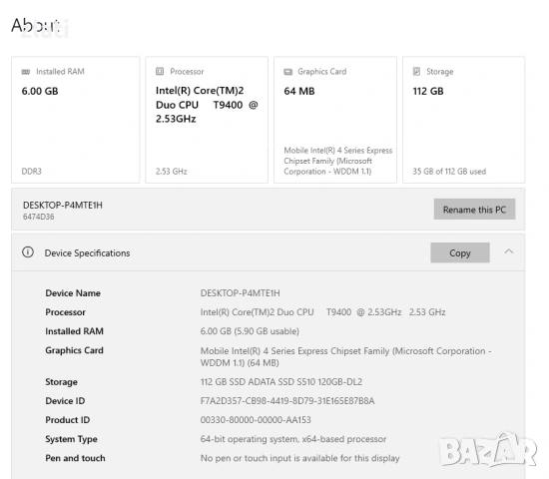
Task: Click the Intel Core 2 Duo processor name card text
Action: point(207,105)
